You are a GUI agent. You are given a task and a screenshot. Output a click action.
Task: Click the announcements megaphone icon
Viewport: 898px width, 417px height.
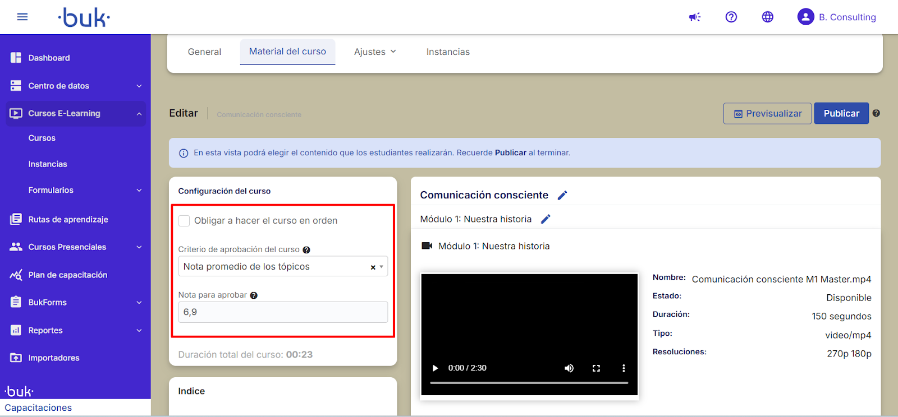click(695, 17)
